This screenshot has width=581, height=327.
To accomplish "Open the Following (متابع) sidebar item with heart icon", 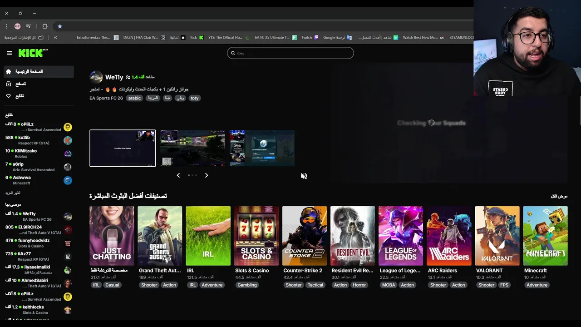I will [39, 96].
